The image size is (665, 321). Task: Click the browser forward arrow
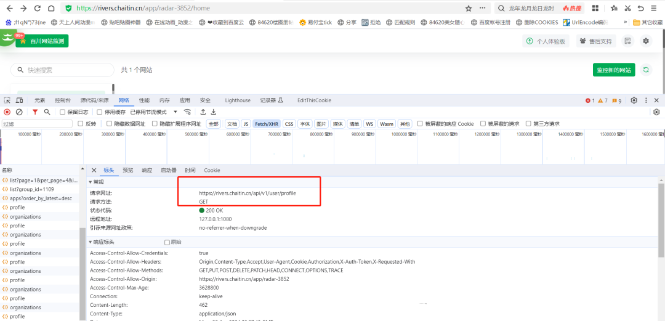point(23,8)
